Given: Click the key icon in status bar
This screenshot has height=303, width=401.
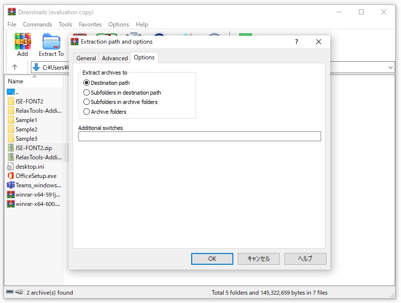Looking at the screenshot, I should tap(19, 292).
